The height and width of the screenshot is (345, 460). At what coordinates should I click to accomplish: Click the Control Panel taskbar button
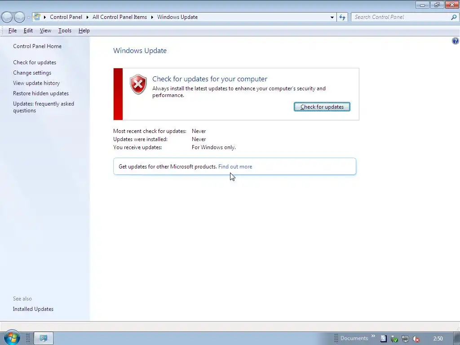point(44,338)
